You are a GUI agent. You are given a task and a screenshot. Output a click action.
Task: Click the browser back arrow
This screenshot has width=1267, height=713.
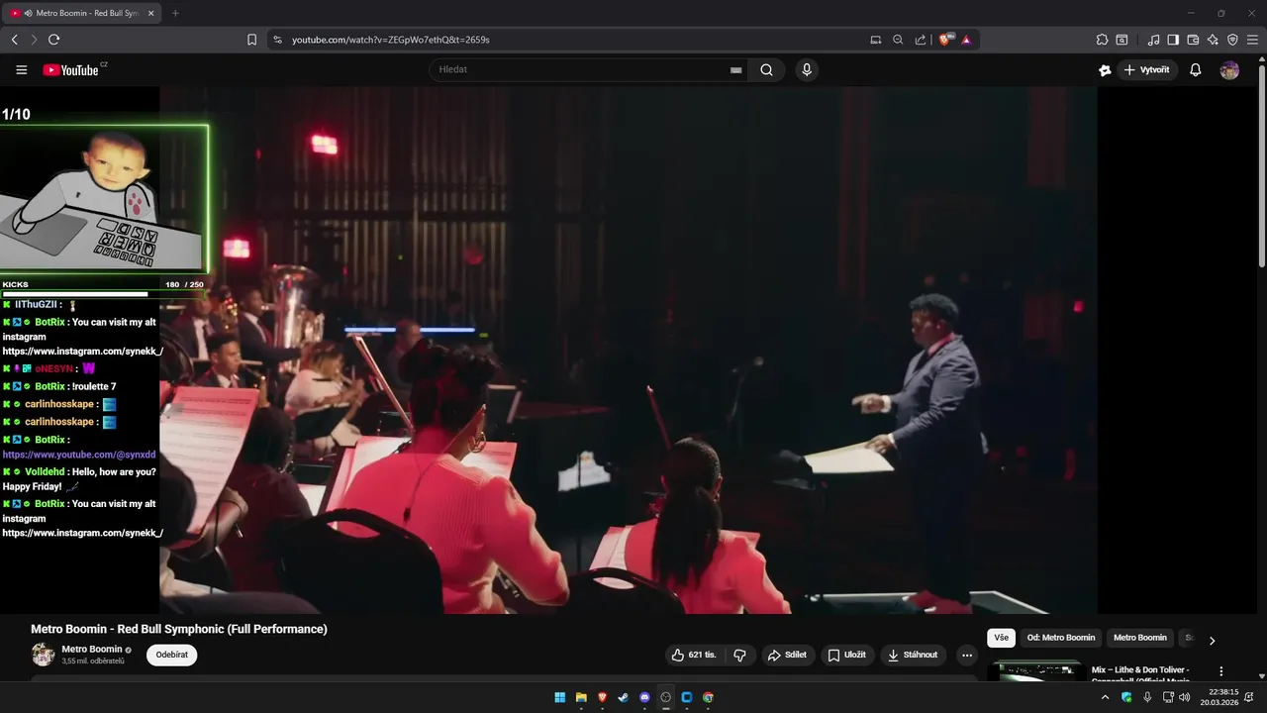(x=14, y=40)
